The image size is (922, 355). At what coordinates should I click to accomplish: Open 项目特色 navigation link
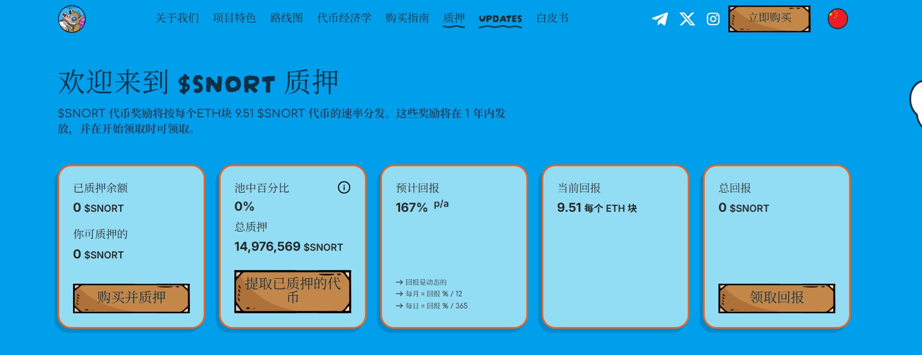click(234, 18)
